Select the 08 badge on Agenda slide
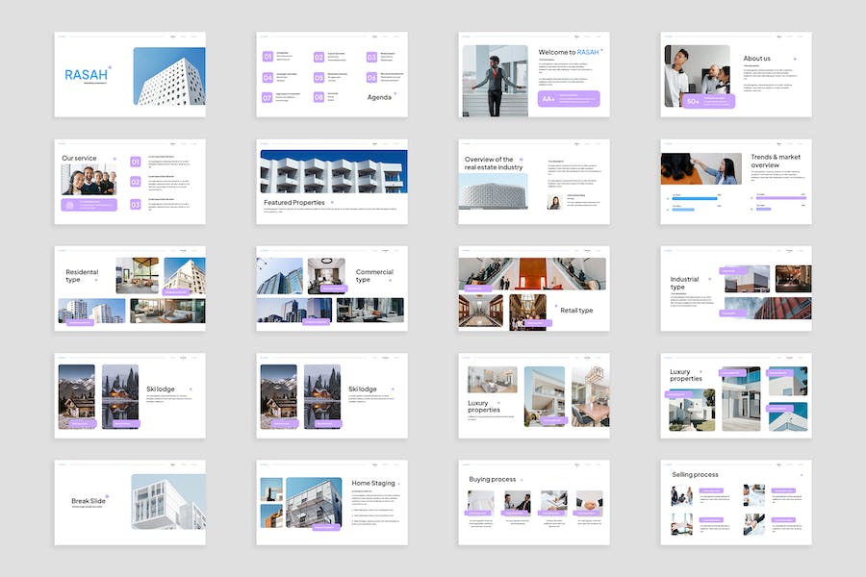Viewport: 866px width, 577px height. (318, 97)
